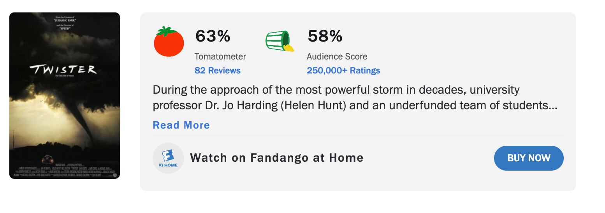605x213 pixels.
Task: Click the 63% Tomatometer score
Action: [x=213, y=36]
